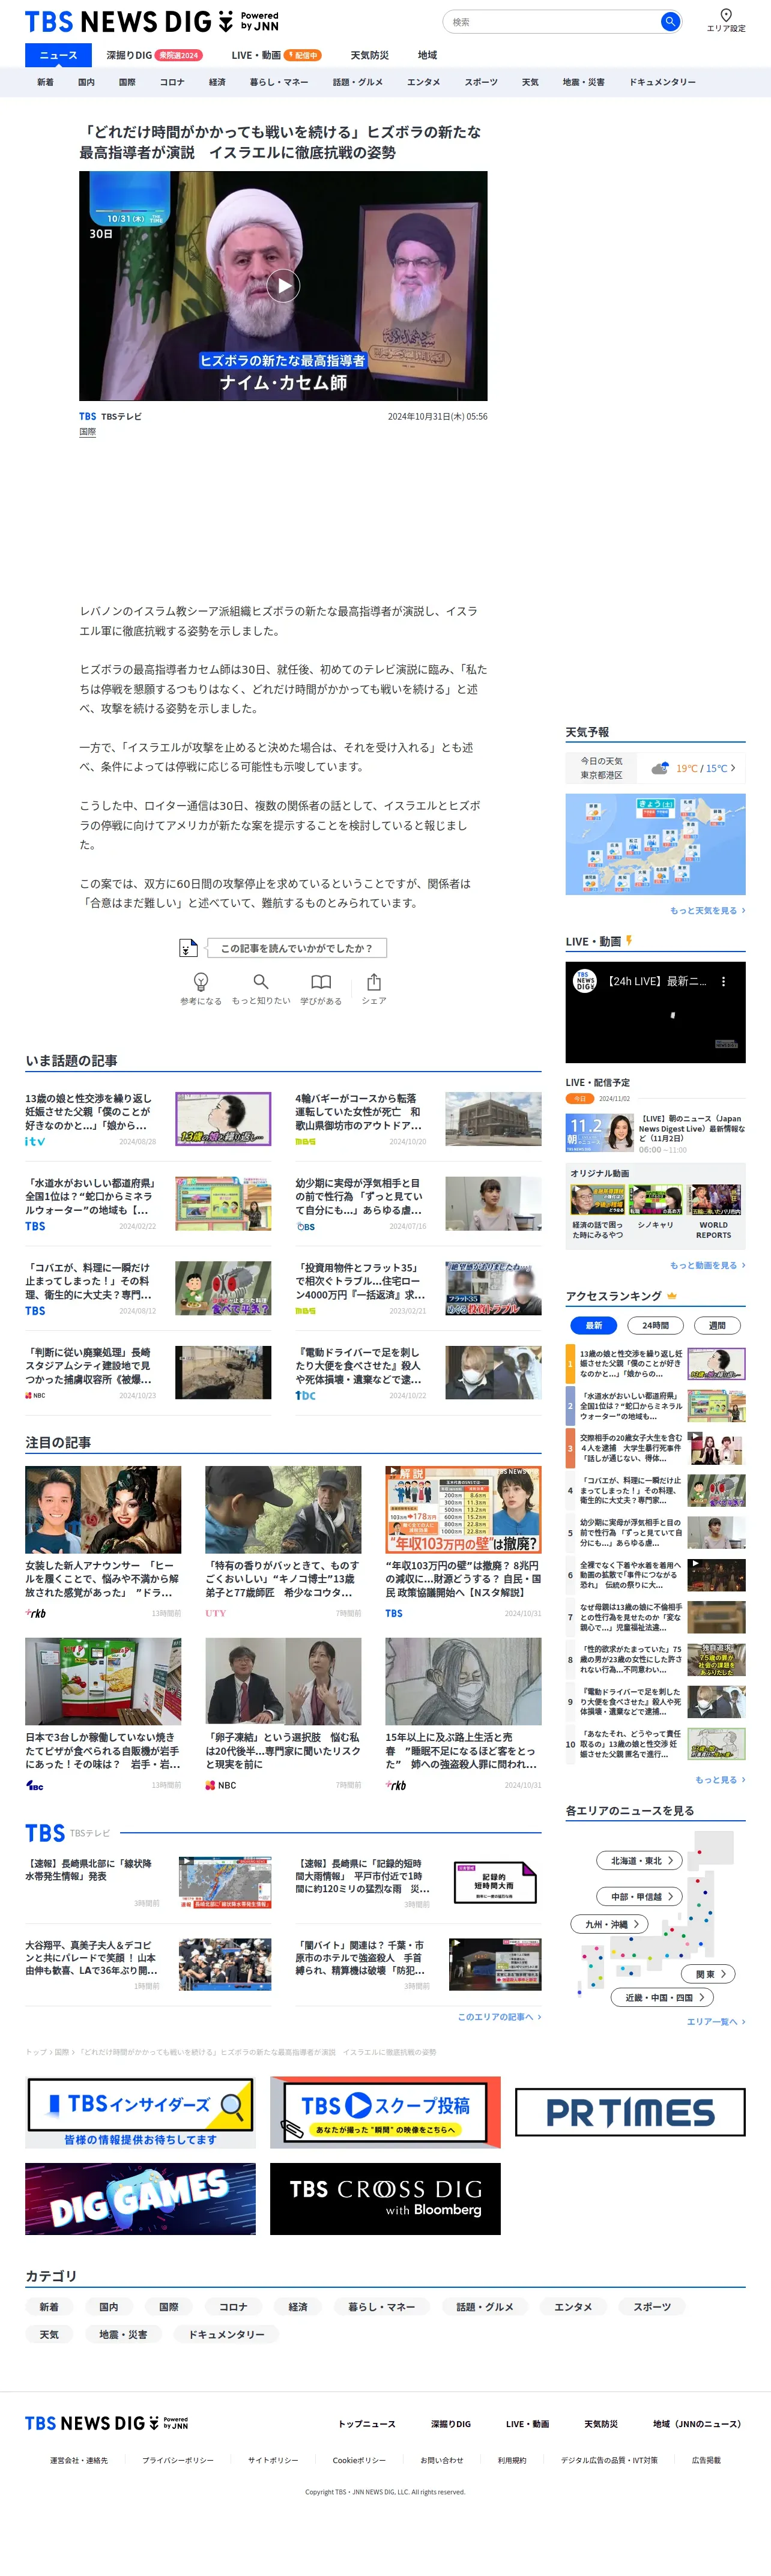771x2576 pixels.
Task: Play the Hezbollah leader speech video
Action: click(284, 286)
